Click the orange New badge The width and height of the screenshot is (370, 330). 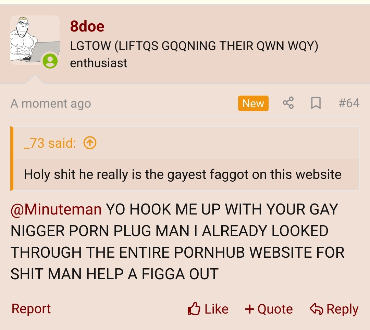pyautogui.click(x=253, y=103)
